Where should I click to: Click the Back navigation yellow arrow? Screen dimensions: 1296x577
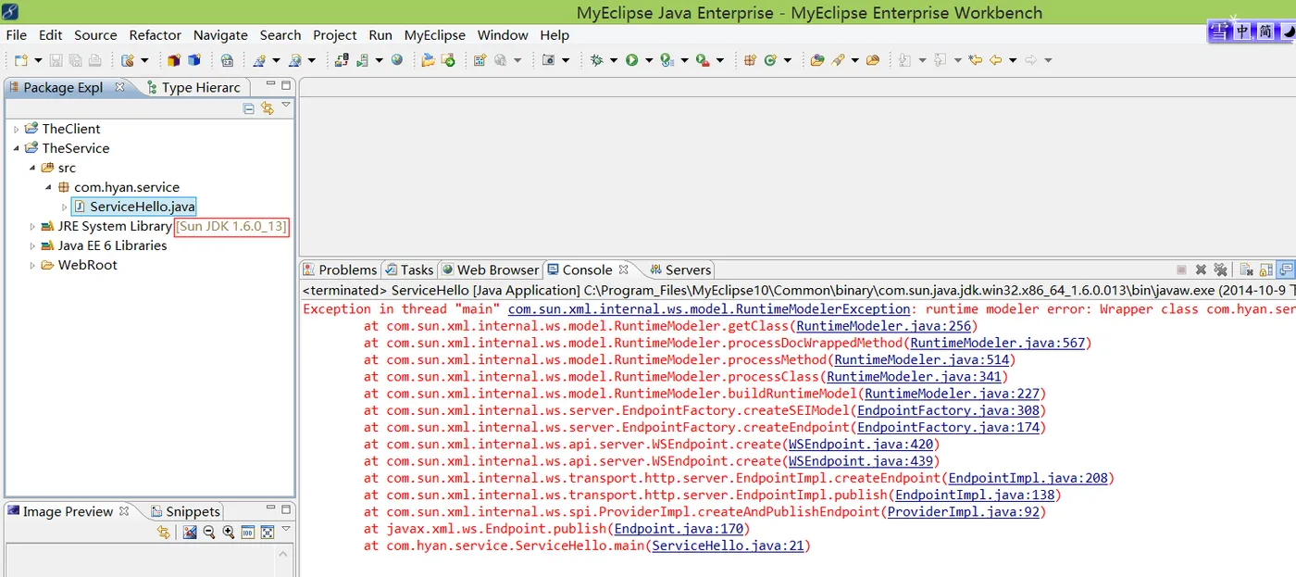(996, 60)
